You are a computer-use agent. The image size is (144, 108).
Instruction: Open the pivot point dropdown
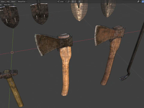tap(69, 1)
